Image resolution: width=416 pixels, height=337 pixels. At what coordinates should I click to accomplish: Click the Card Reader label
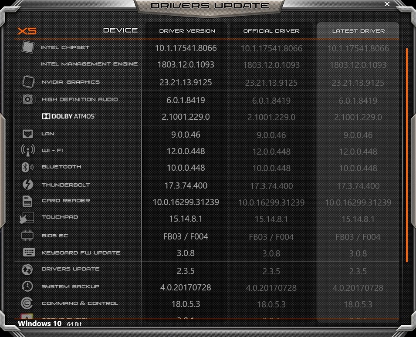(x=66, y=201)
